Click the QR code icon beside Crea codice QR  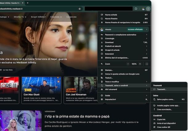tap(154, 127)
